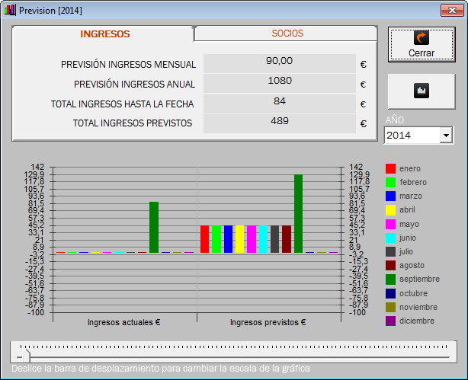This screenshot has height=380, width=468.
Task: Click the cyan junio bar in Ingresos previstos
Action: tap(263, 239)
